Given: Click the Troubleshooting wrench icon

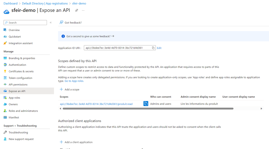Looking at the screenshot, I should click(5, 132).
